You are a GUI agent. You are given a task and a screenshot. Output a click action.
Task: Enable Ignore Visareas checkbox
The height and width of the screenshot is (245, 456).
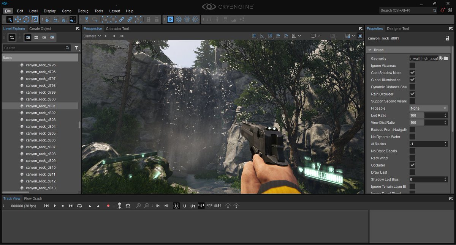[x=412, y=66]
